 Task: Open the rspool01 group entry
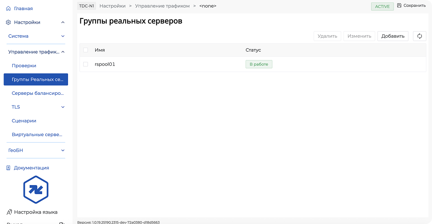click(x=105, y=64)
